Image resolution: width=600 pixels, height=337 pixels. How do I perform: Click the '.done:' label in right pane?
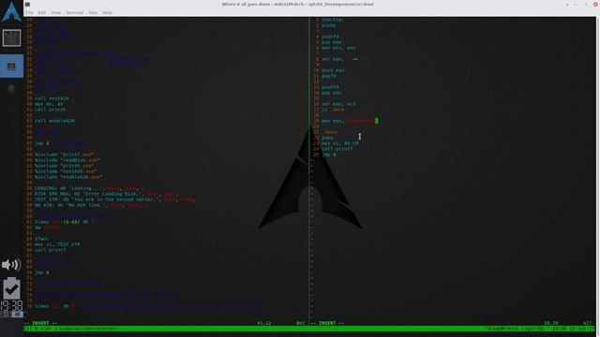tap(330, 132)
